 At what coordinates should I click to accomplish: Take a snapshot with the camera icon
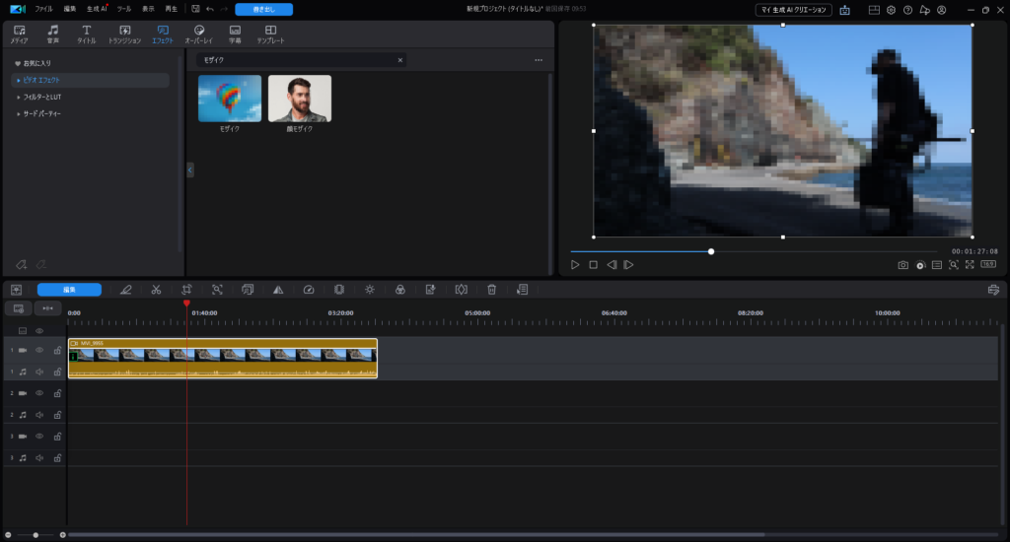[902, 265]
